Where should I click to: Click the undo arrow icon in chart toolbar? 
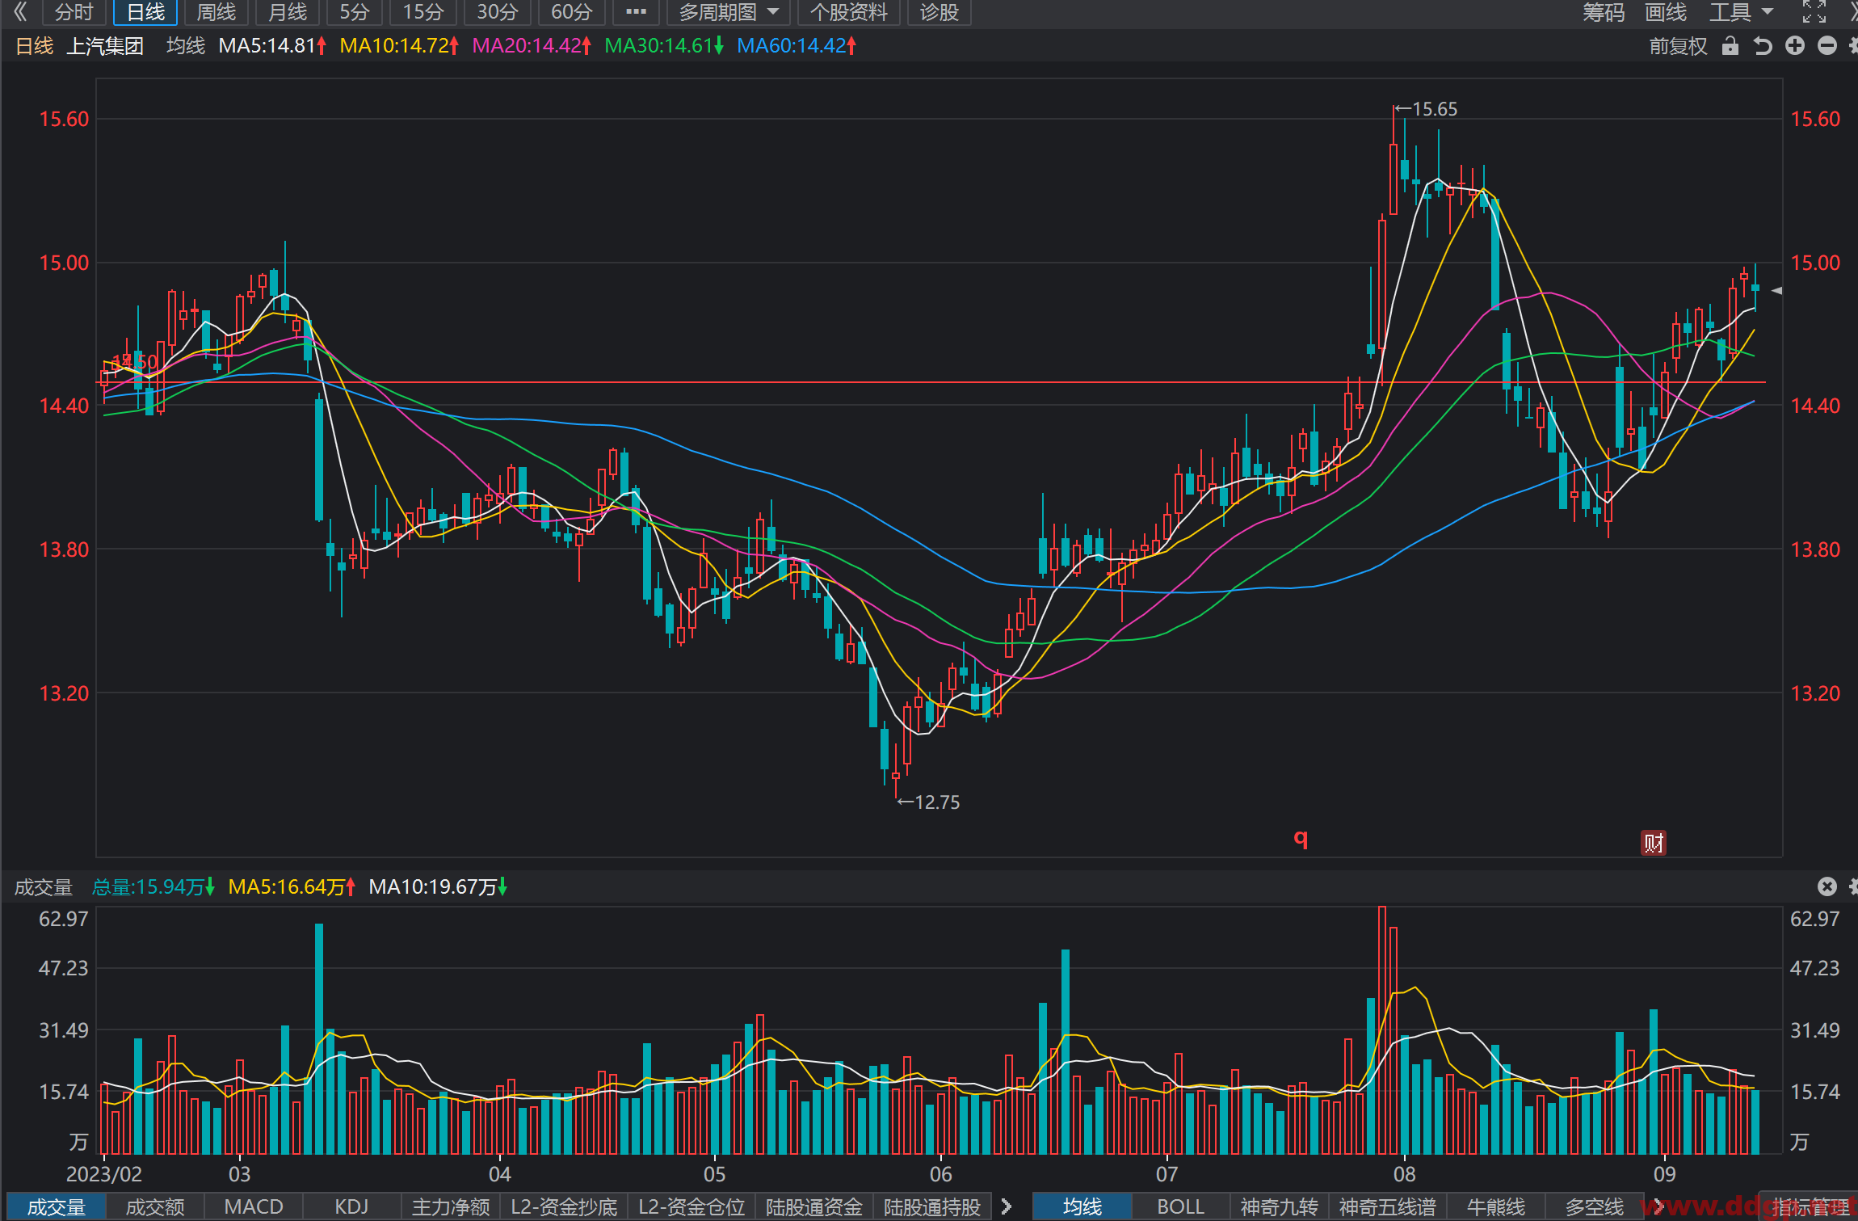pos(1763,46)
